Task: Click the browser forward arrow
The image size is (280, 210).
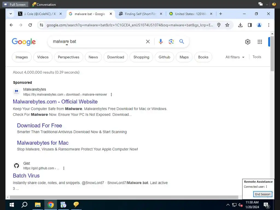Action: click(x=21, y=25)
